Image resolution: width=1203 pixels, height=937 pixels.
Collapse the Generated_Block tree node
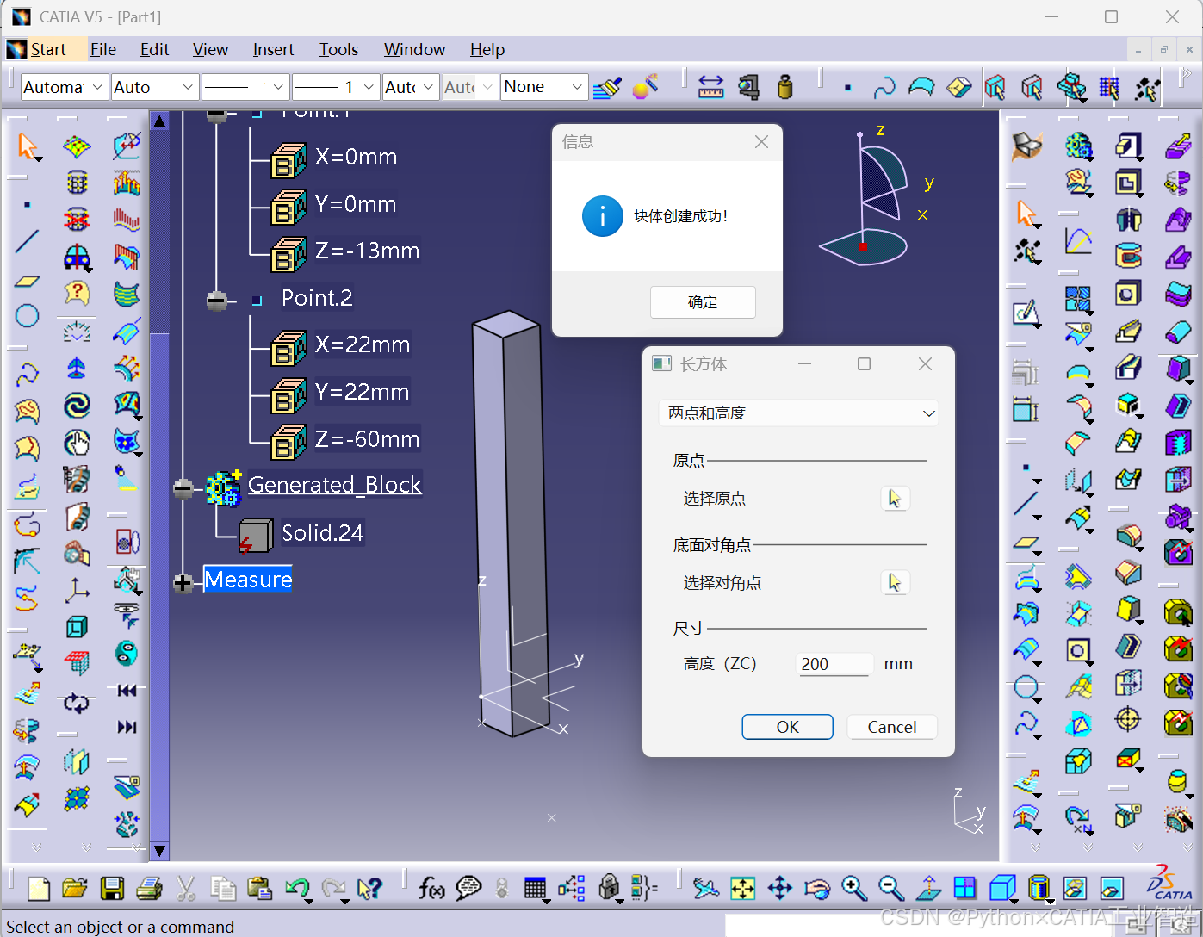pyautogui.click(x=183, y=488)
